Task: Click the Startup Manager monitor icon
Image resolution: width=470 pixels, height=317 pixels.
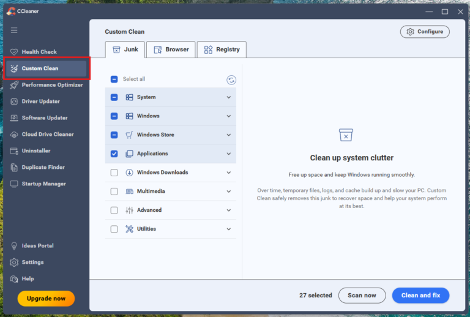Action: coord(14,184)
